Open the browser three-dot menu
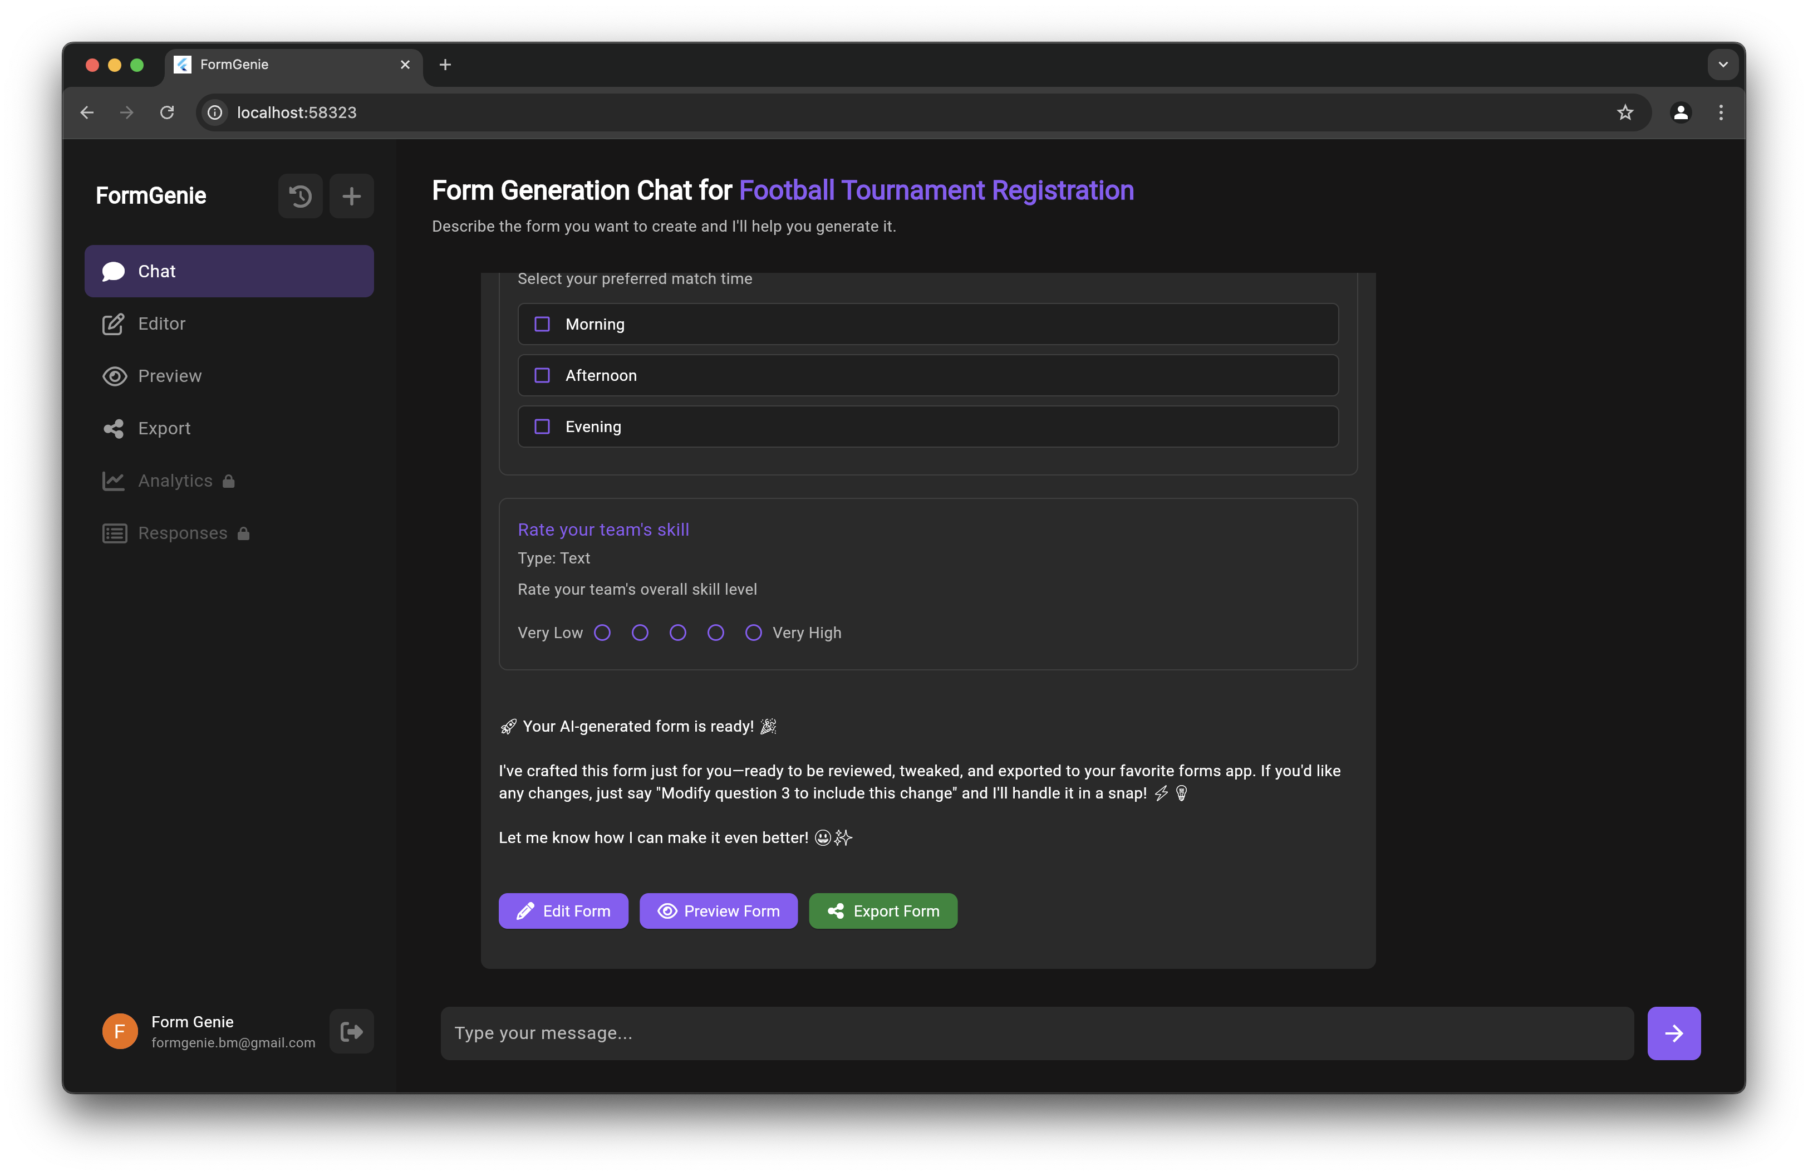The width and height of the screenshot is (1808, 1176). (x=1721, y=112)
